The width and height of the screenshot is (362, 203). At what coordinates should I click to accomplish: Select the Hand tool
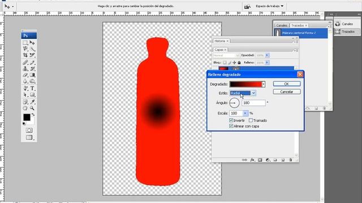[x=25, y=108]
